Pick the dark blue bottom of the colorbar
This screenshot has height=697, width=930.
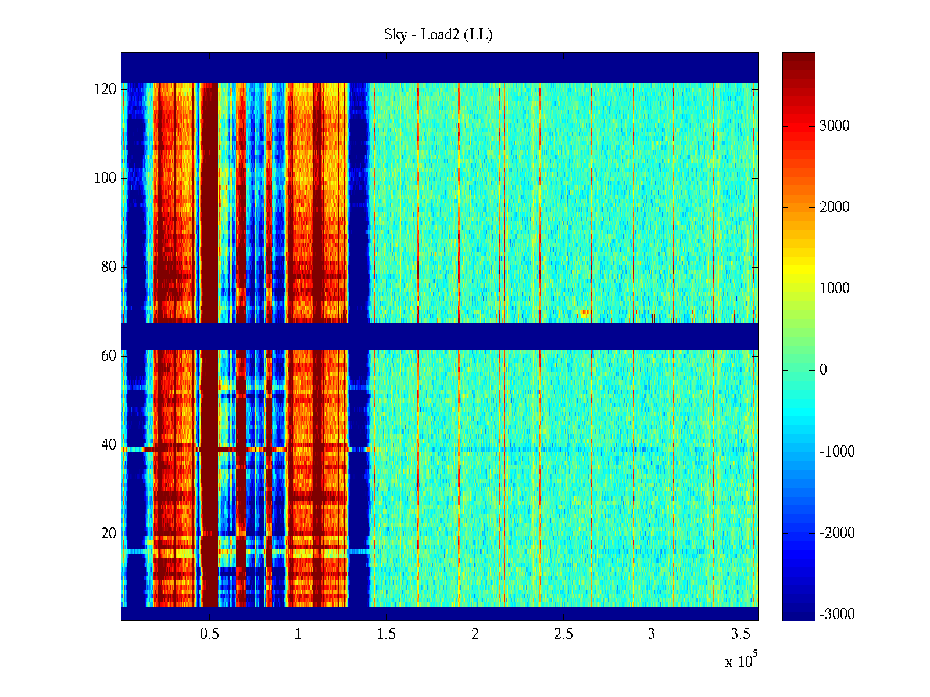tap(798, 616)
